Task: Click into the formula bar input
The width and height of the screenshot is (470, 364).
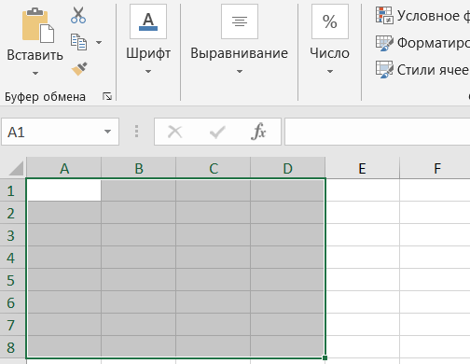Action: pyautogui.click(x=378, y=132)
